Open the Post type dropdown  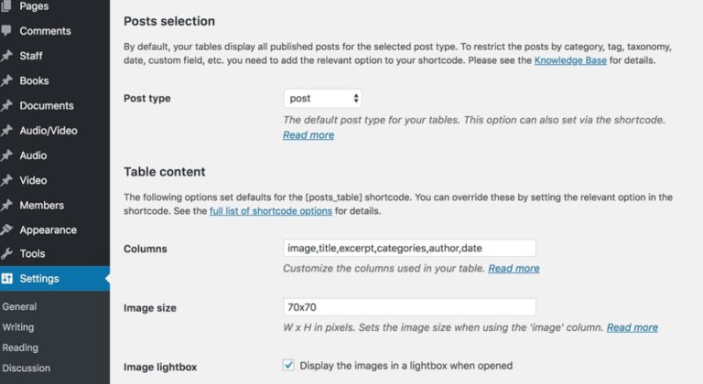[x=322, y=98]
